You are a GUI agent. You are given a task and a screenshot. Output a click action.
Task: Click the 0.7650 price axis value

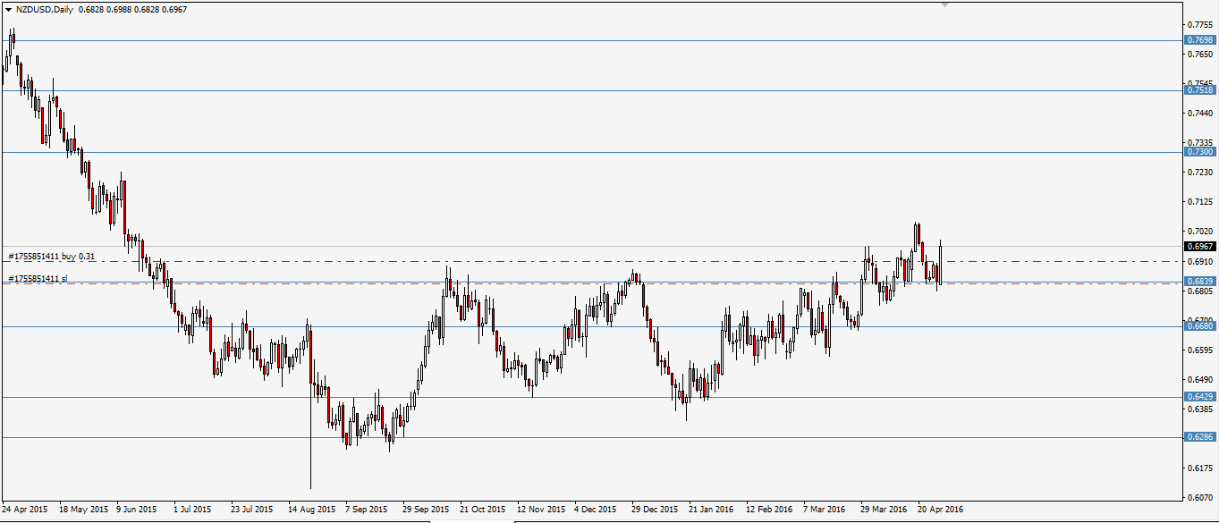tap(1201, 54)
